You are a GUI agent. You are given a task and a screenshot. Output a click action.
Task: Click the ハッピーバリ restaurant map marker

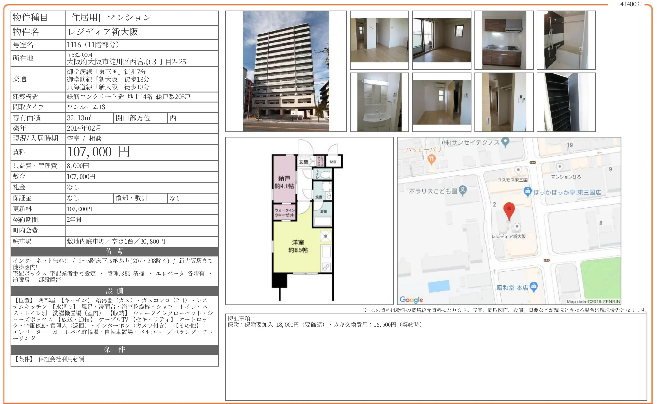[431, 158]
